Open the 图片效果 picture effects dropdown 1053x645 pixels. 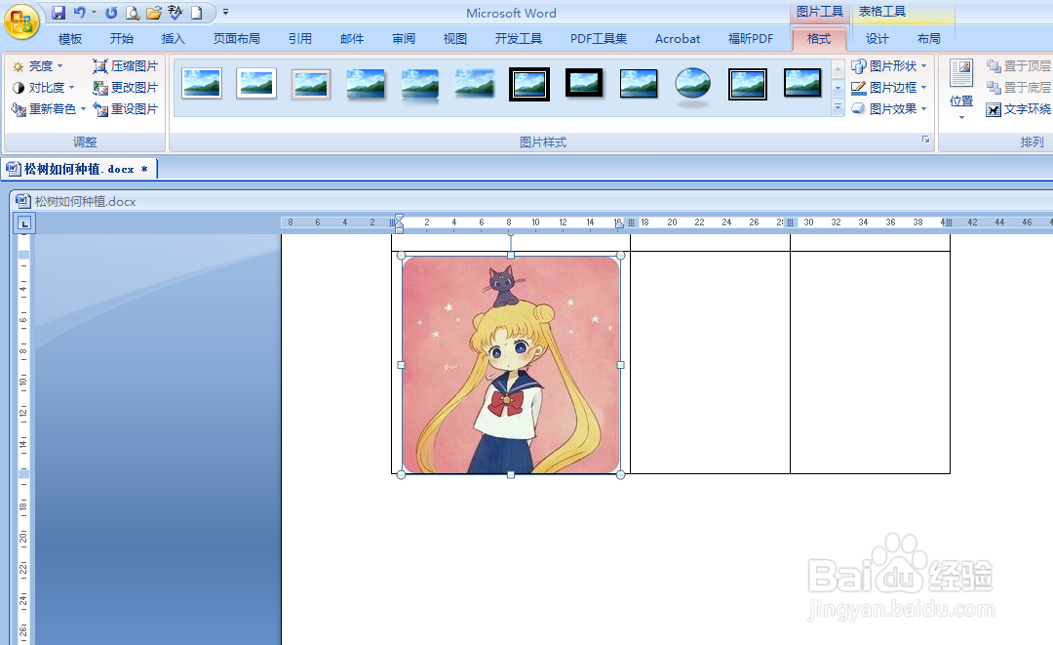(888, 109)
